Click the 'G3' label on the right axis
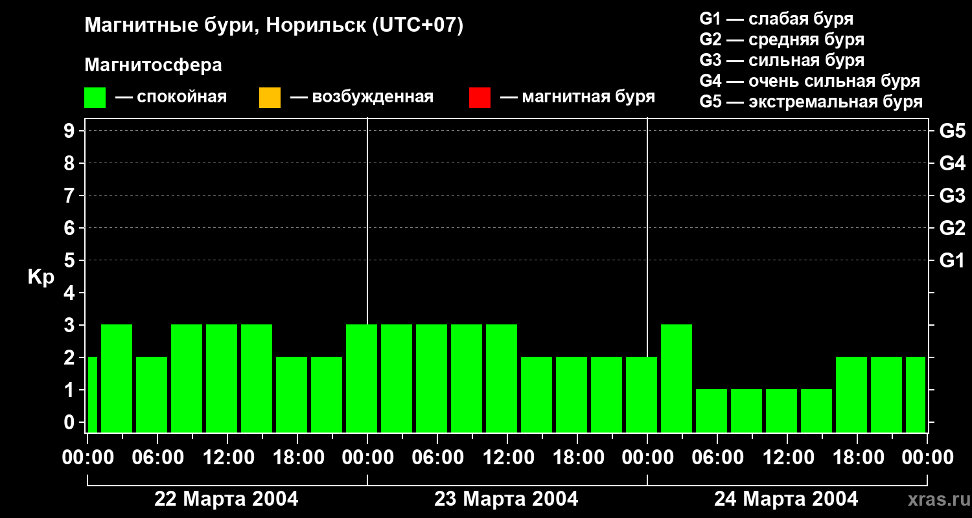 click(x=952, y=196)
